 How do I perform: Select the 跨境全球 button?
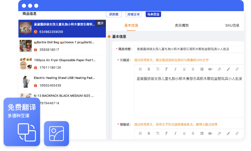coord(134,14)
